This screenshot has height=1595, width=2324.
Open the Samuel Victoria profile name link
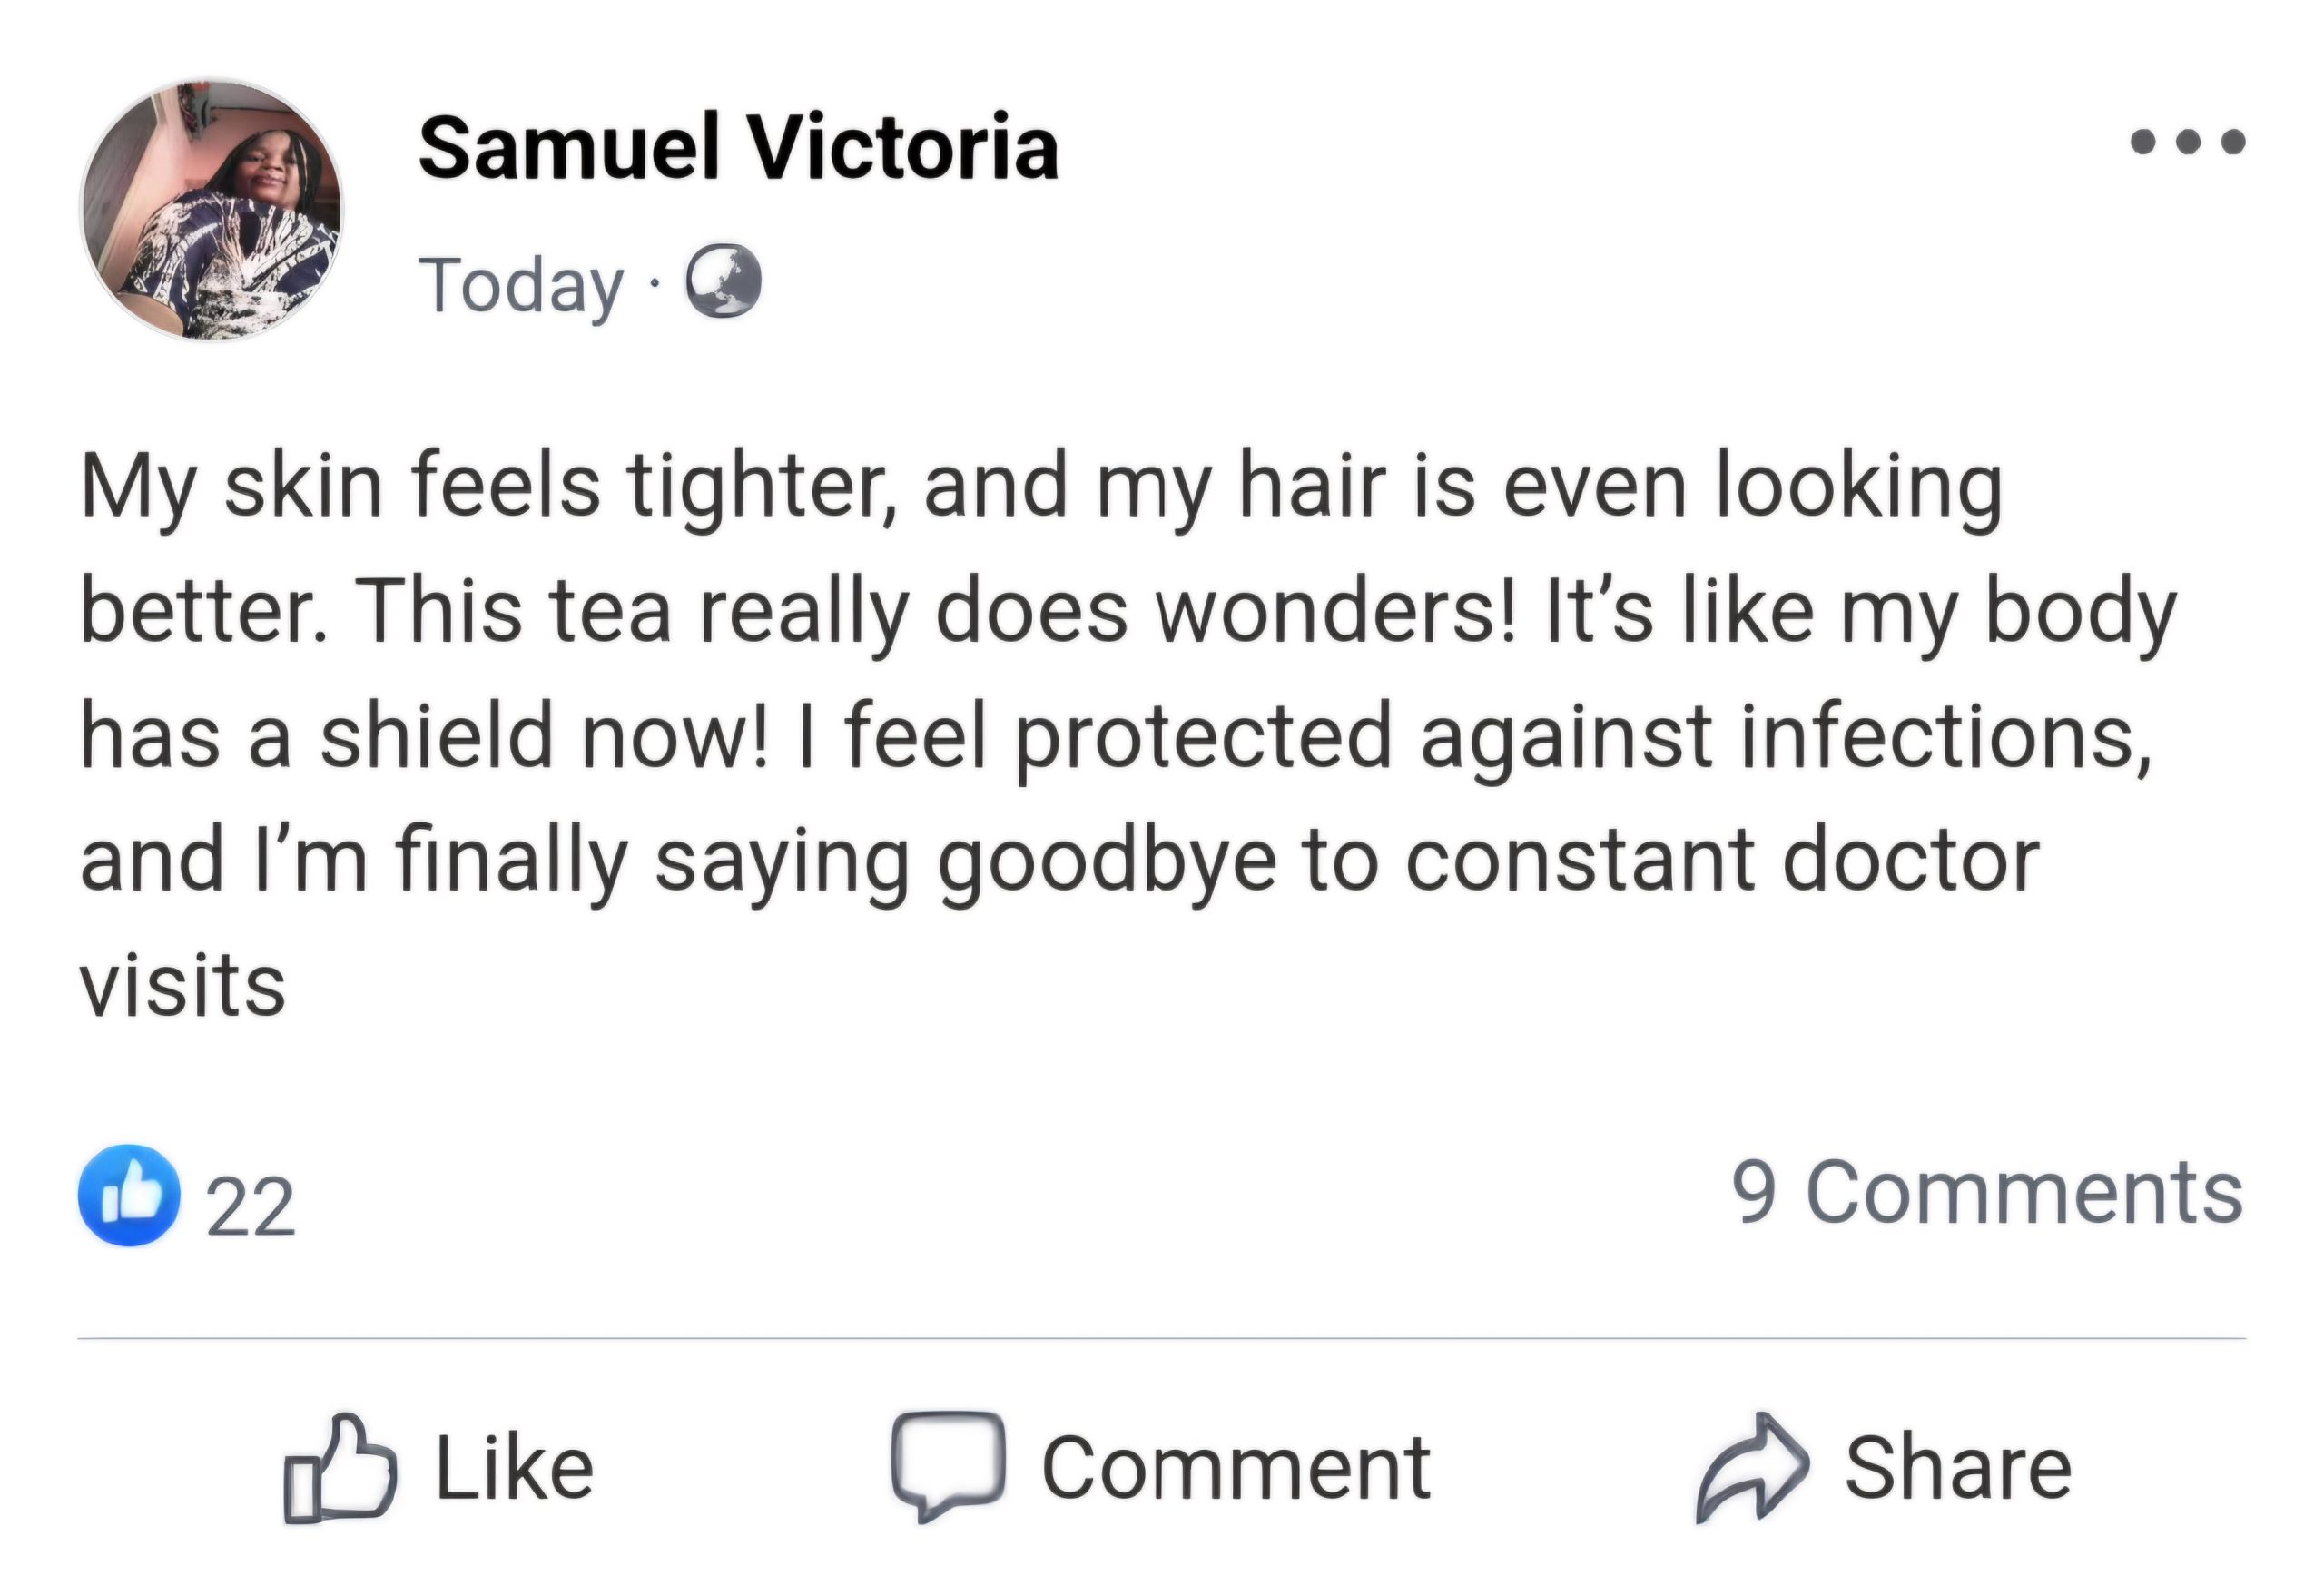point(738,149)
